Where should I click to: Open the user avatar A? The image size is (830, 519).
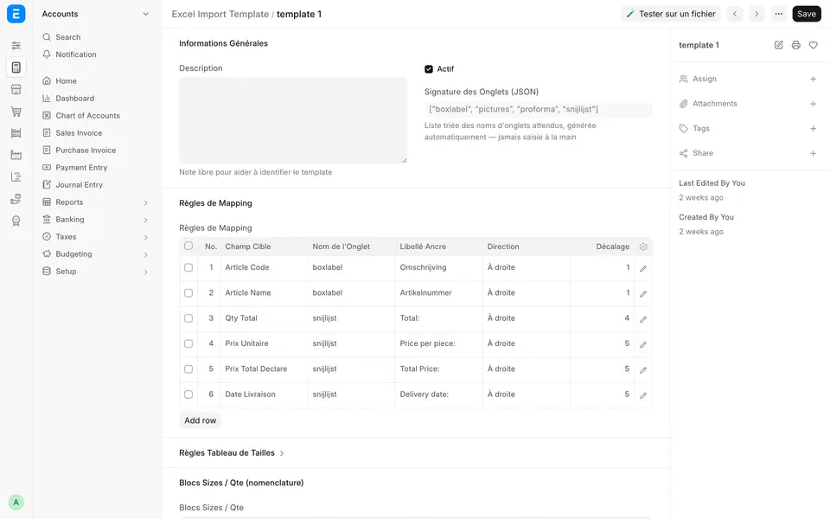point(16,502)
